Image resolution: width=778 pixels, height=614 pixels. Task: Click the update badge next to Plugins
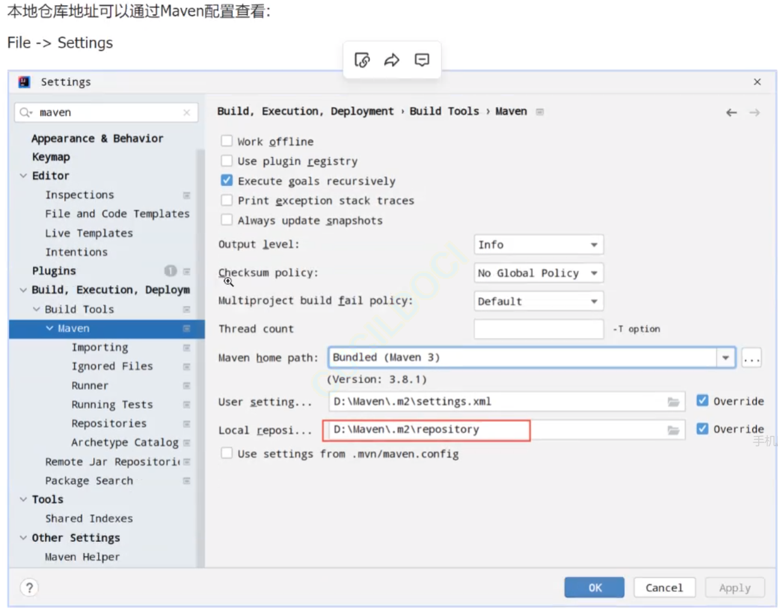pyautogui.click(x=171, y=271)
